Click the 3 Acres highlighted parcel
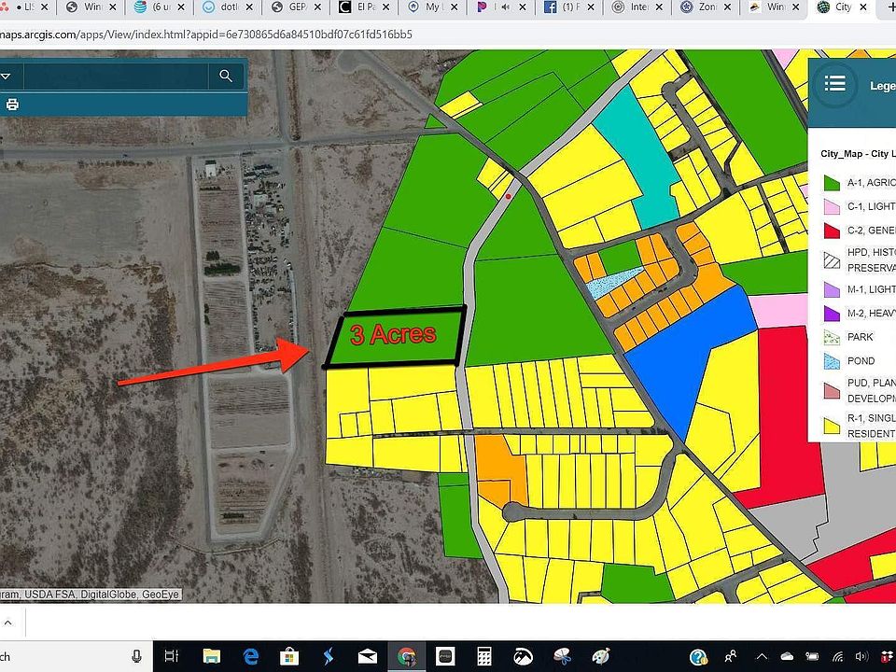 tap(396, 336)
